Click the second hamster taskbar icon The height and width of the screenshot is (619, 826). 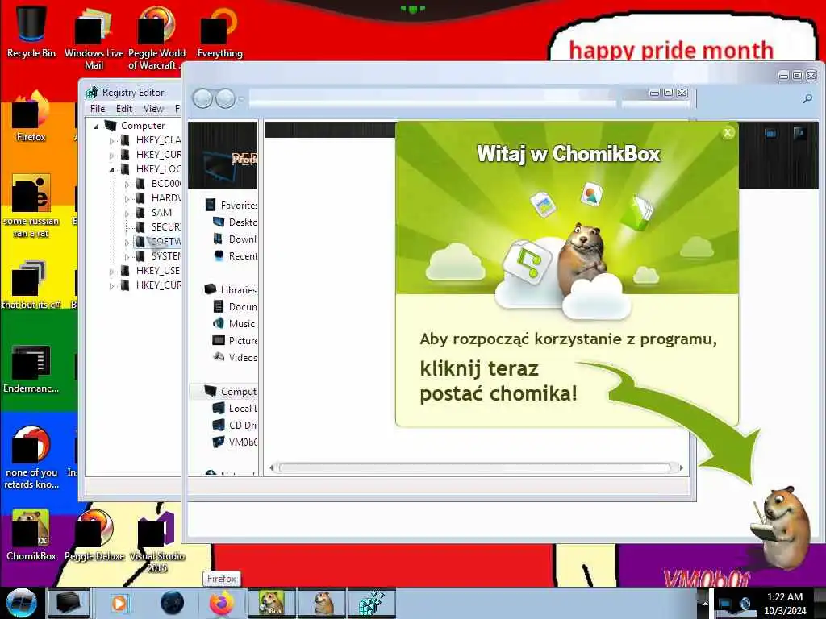pyautogui.click(x=322, y=603)
